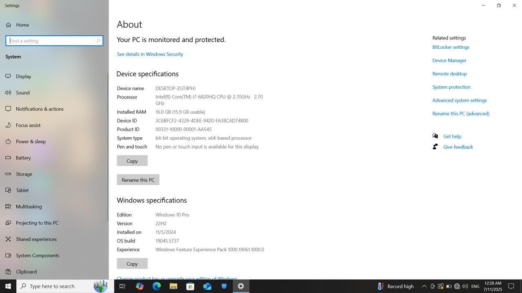The image size is (522, 293).
Task: Open the notification center icon
Action: click(511, 286)
